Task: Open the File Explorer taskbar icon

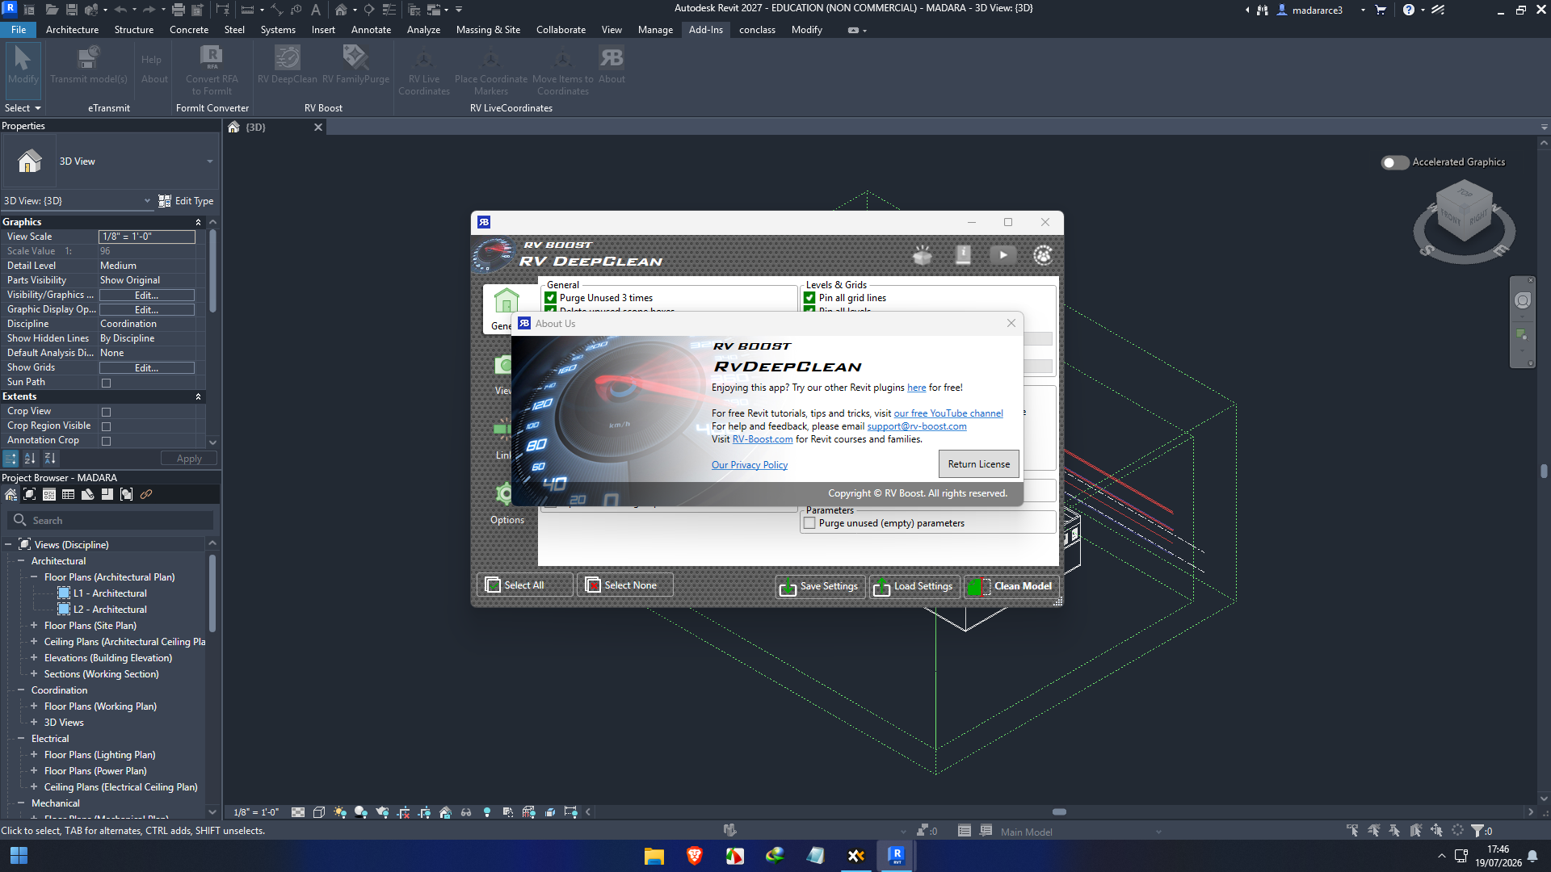Action: (x=654, y=856)
